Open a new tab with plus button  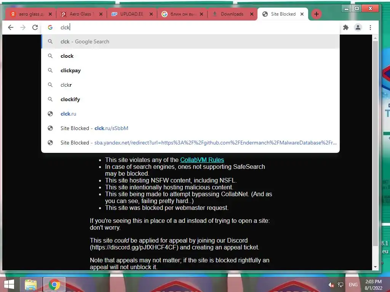[x=316, y=14]
